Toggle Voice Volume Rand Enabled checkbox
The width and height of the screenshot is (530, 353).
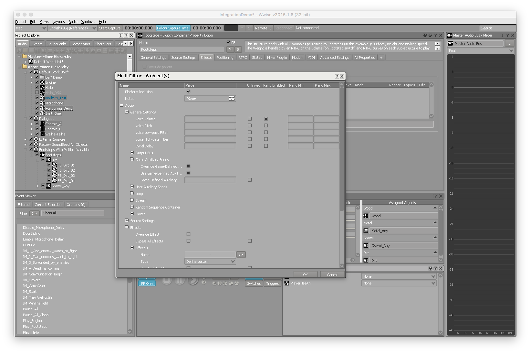(266, 119)
